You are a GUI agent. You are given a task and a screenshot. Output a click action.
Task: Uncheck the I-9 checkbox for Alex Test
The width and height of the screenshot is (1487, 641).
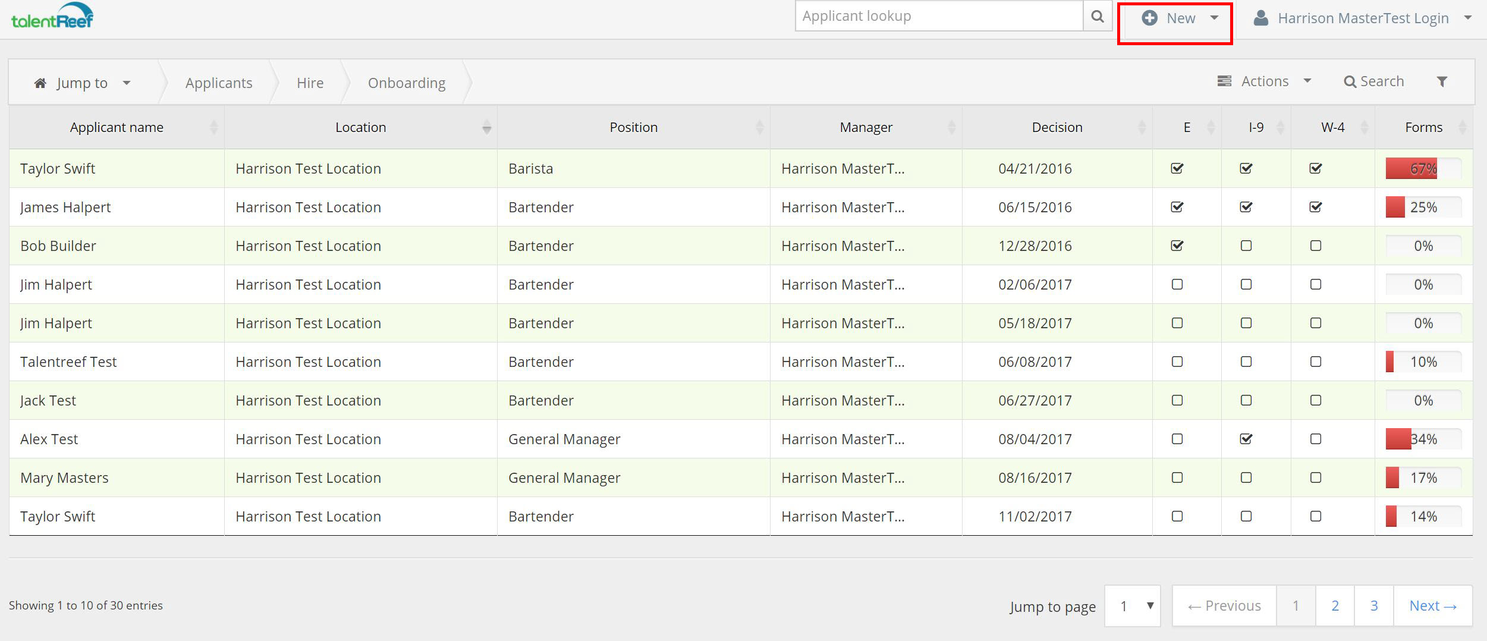click(1246, 439)
